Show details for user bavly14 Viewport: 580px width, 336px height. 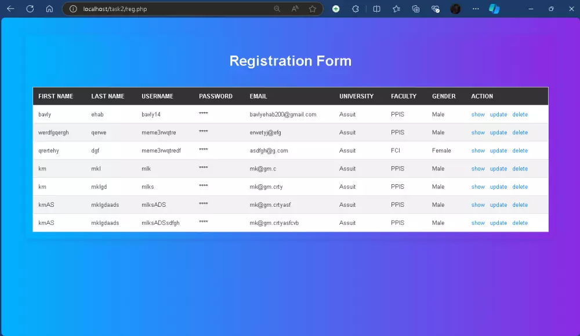pyautogui.click(x=477, y=114)
